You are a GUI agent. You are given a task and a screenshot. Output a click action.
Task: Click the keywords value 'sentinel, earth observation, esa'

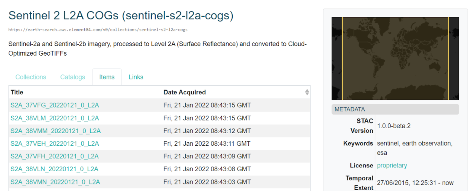(415, 148)
